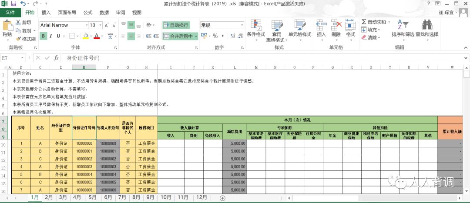Screen dimensions: 470x203
Task: Click the Format Painter (格式刷) brush
Action: click(26, 39)
